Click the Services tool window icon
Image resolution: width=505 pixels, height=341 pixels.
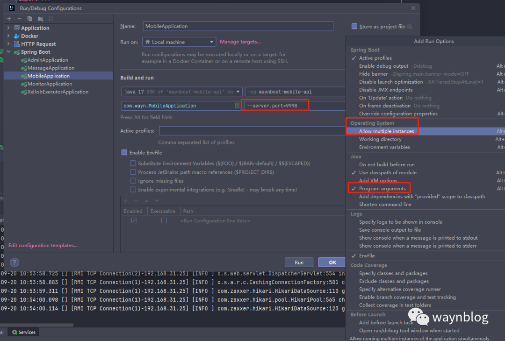pos(14,332)
